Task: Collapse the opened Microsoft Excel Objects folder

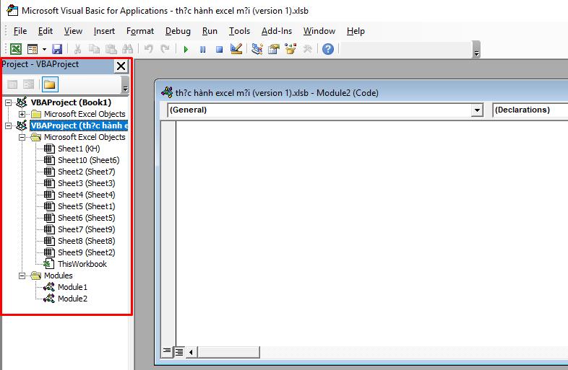Action: pyautogui.click(x=22, y=138)
